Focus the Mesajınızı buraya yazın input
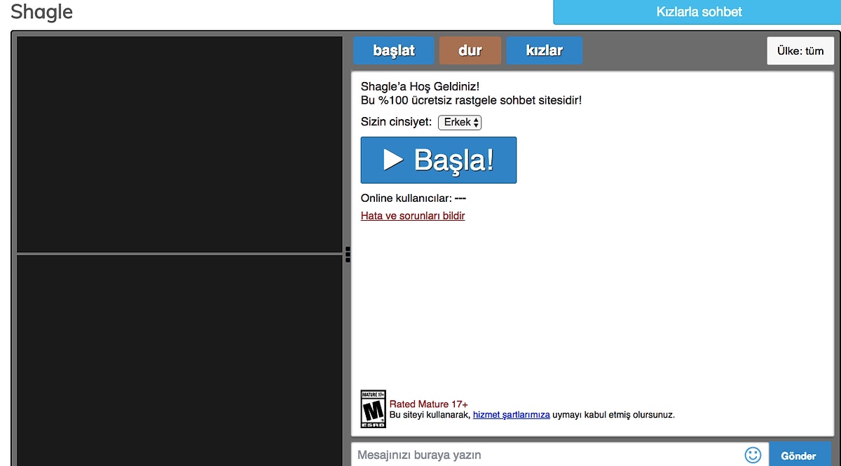The image size is (841, 466). tap(547, 455)
